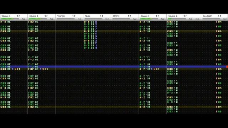Mute the Sawtooth channel via its header name
The width and height of the screenshot is (228, 128).
207,16
